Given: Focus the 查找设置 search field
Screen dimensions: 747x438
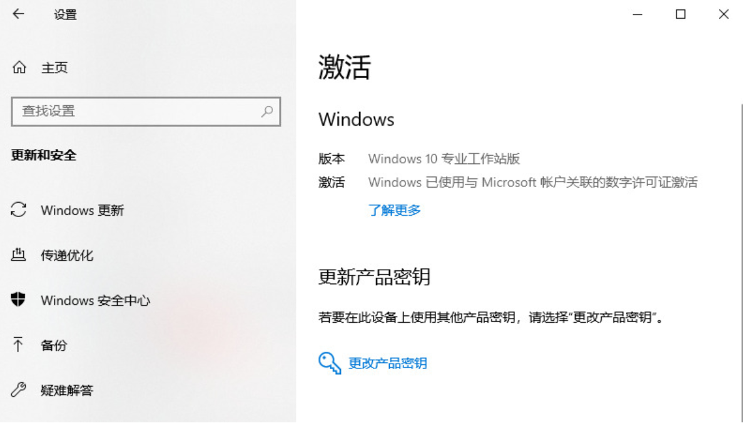Looking at the screenshot, I should 146,111.
